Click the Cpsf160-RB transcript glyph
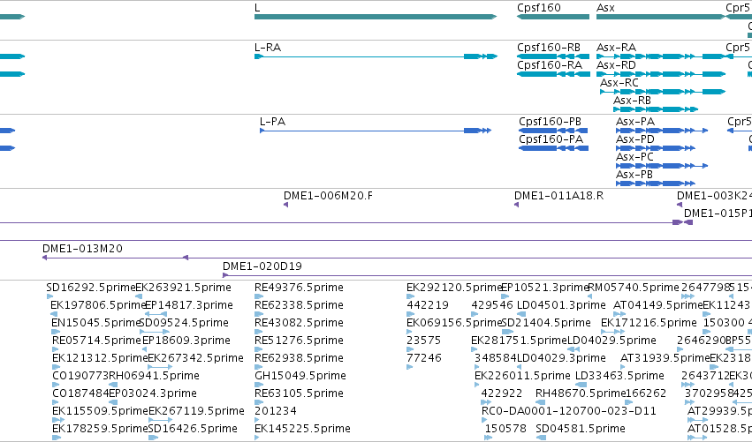 coord(553,56)
